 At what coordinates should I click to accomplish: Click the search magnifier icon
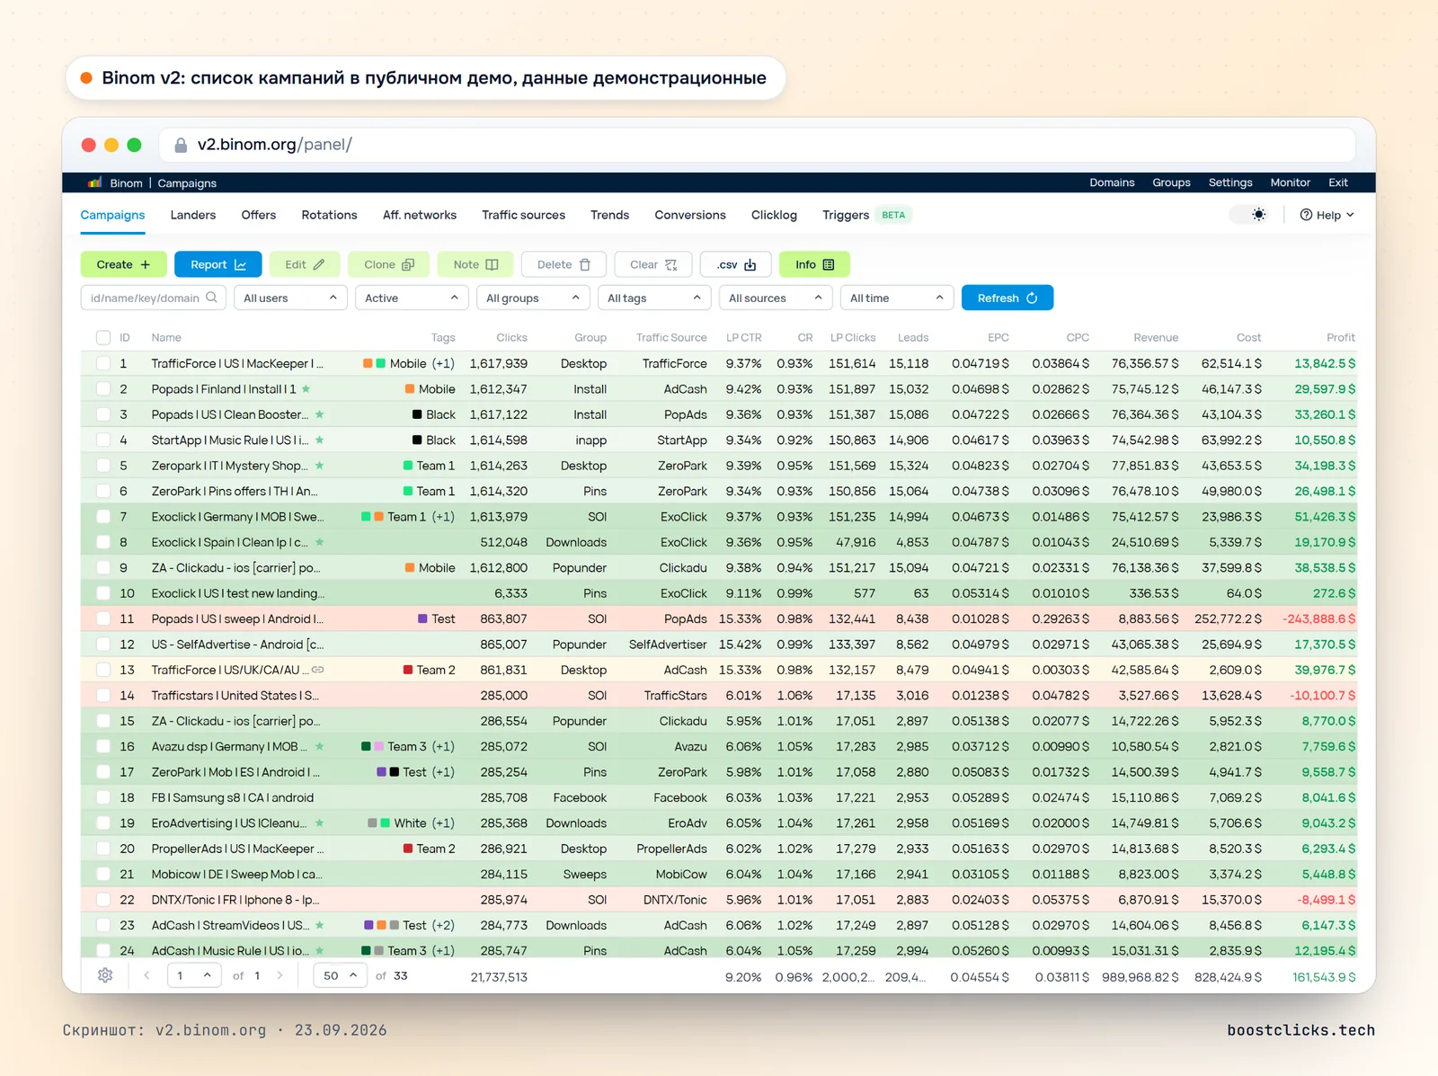coord(212,298)
